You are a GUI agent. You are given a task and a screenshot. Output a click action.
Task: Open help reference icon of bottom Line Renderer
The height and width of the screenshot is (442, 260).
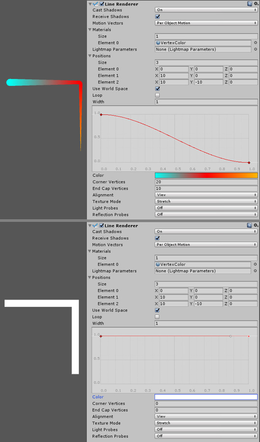coord(249,225)
